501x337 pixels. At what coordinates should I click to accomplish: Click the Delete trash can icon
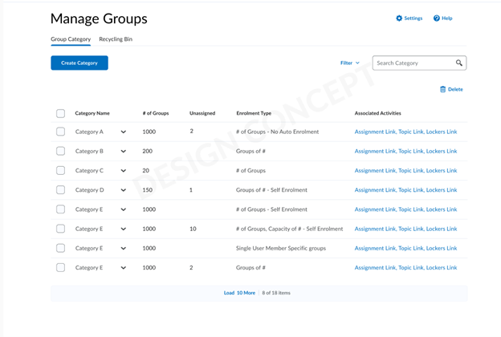click(442, 89)
